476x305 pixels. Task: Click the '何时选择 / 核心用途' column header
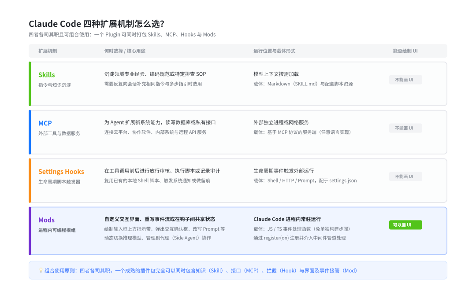coord(125,51)
